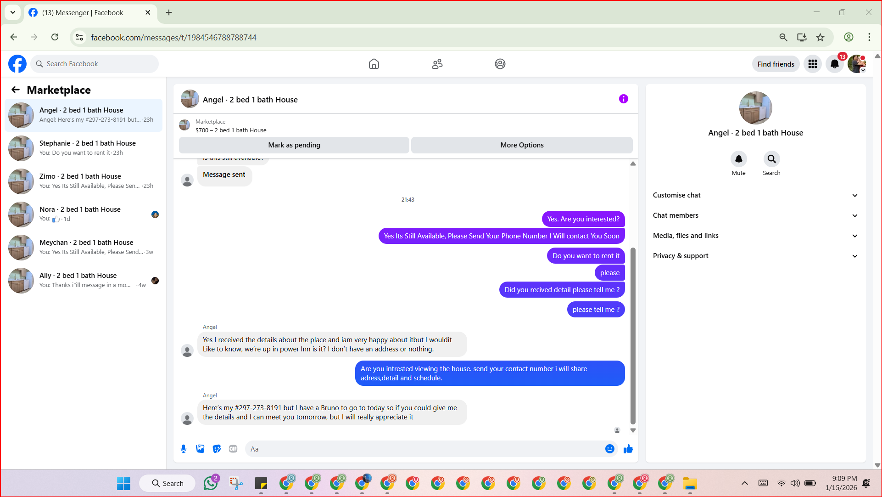Go to the Facebook Home tab
This screenshot has width=882, height=497.
[x=374, y=64]
